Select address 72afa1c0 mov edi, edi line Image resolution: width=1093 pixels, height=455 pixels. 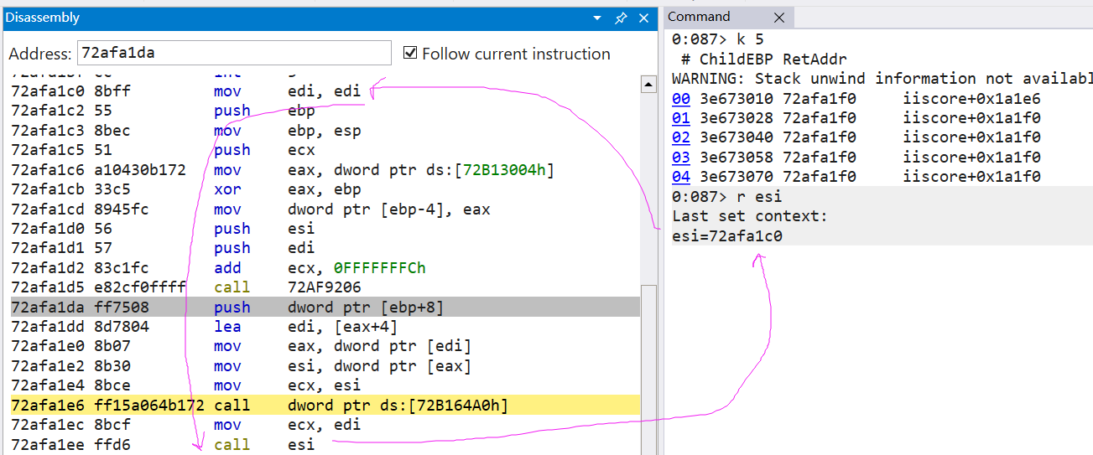point(325,91)
